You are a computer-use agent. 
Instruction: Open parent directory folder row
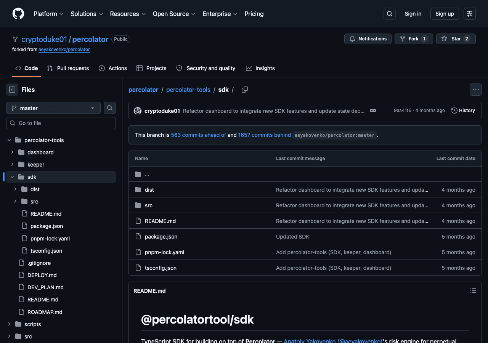(x=305, y=174)
